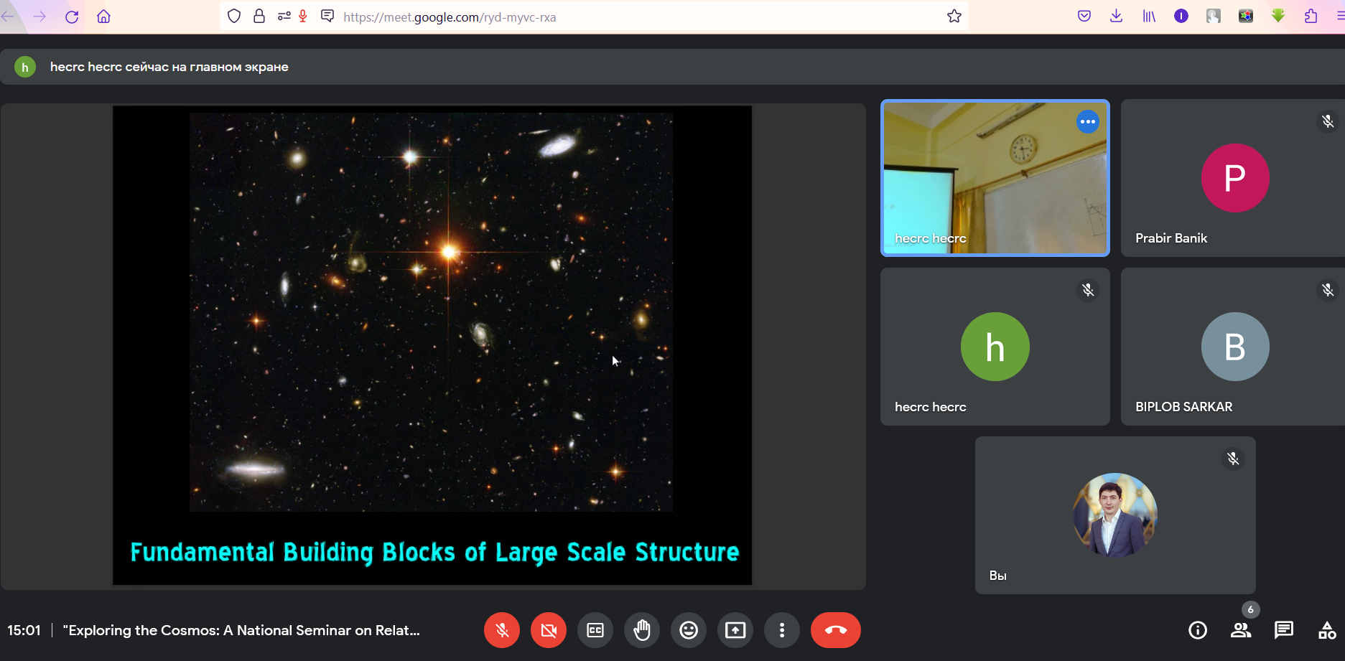
Task: Open the emoji reactions panel
Action: coord(689,630)
